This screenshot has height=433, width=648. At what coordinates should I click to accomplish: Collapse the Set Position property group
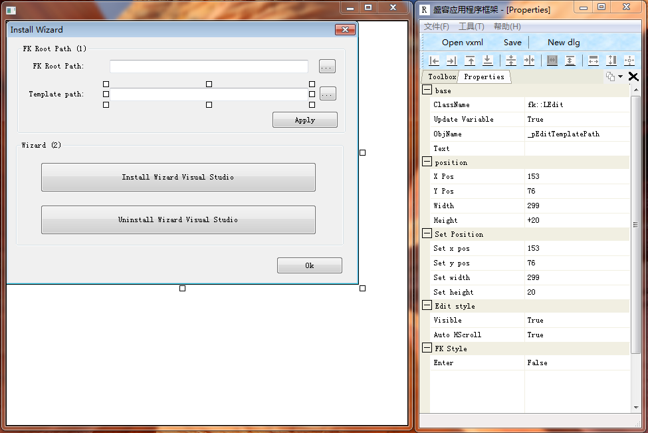[x=427, y=233]
